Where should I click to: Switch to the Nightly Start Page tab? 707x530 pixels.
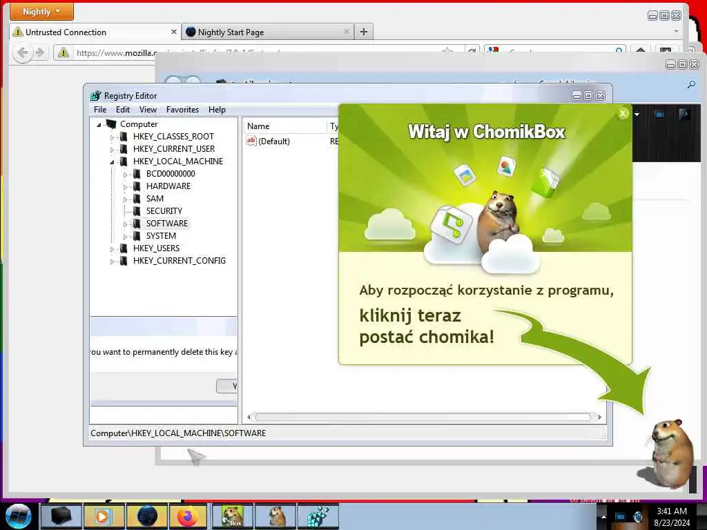tap(268, 32)
